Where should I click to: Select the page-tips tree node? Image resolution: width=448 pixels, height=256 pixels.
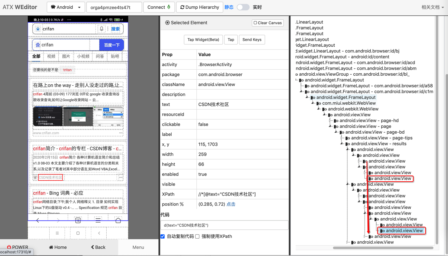[x=382, y=138]
